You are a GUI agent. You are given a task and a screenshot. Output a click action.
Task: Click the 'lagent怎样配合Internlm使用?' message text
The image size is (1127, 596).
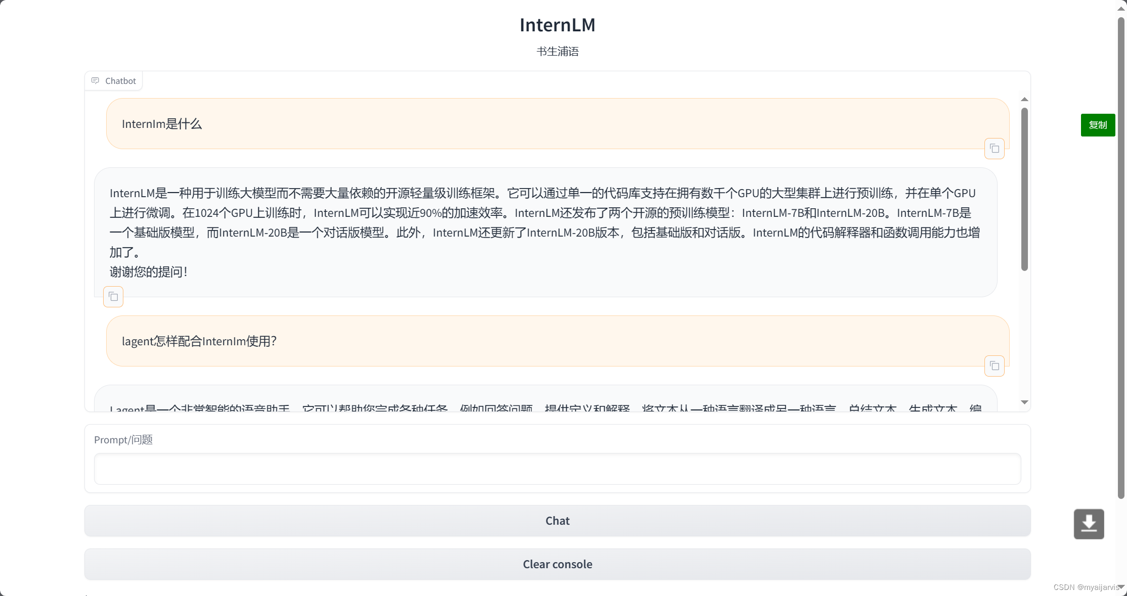tap(199, 341)
